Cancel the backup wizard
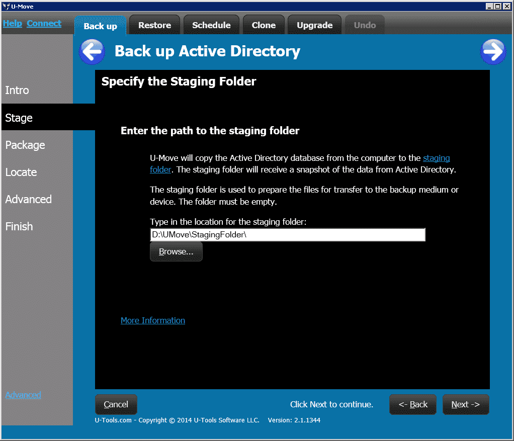The width and height of the screenshot is (514, 441). click(x=116, y=404)
